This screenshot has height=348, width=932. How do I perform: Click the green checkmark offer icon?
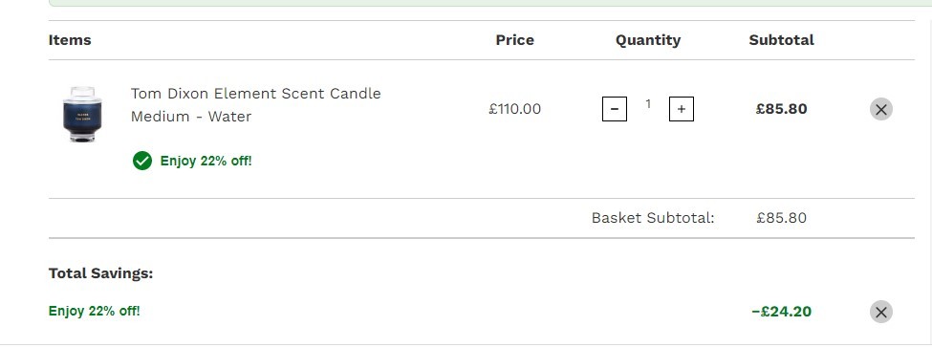tap(142, 161)
